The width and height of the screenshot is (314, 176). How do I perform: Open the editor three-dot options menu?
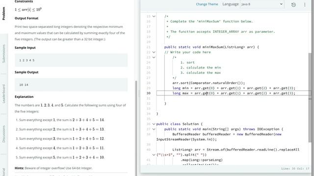[x=305, y=4]
